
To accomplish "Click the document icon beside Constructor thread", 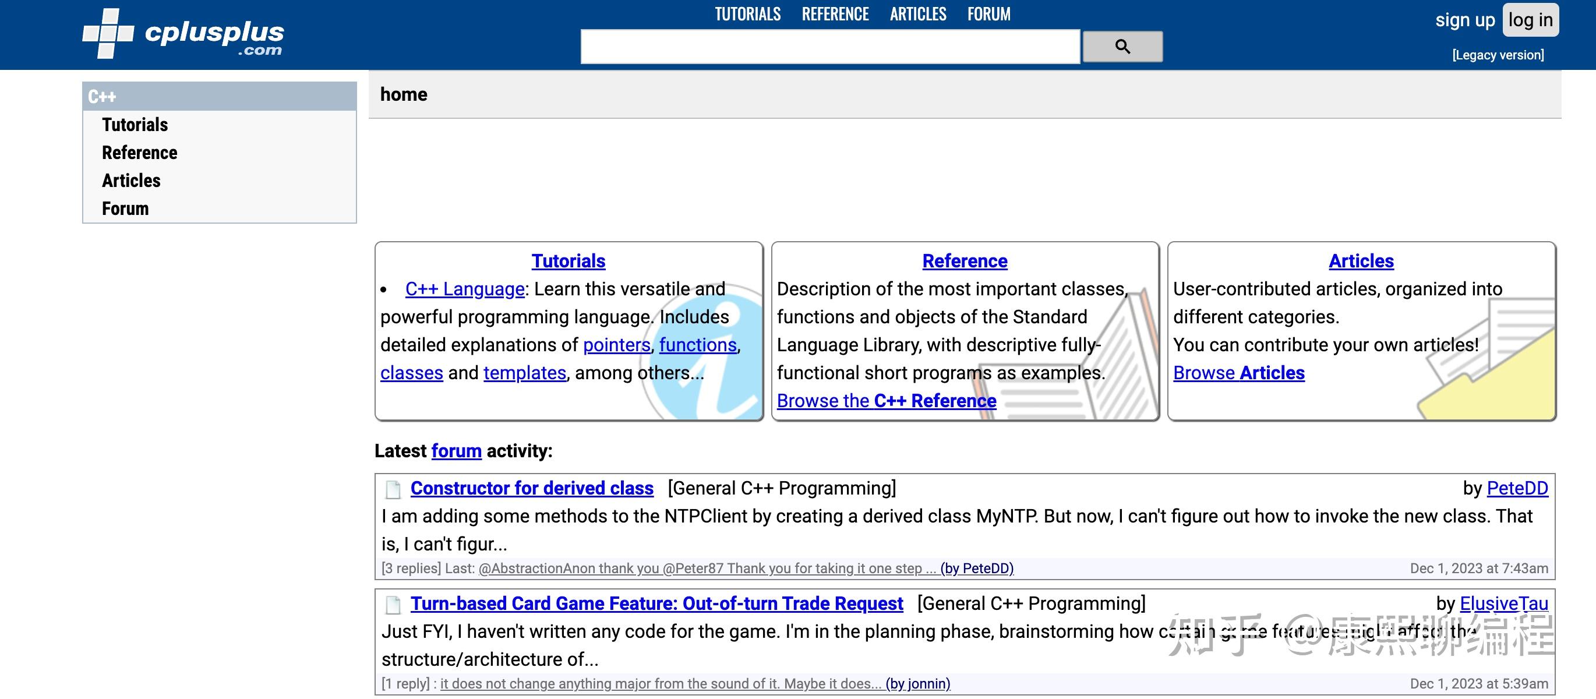I will click(393, 489).
